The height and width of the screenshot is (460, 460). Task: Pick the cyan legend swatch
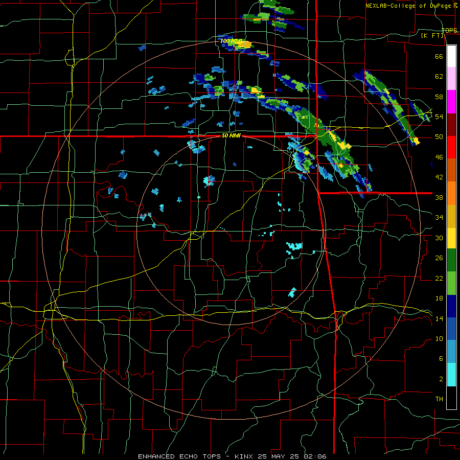point(451,375)
